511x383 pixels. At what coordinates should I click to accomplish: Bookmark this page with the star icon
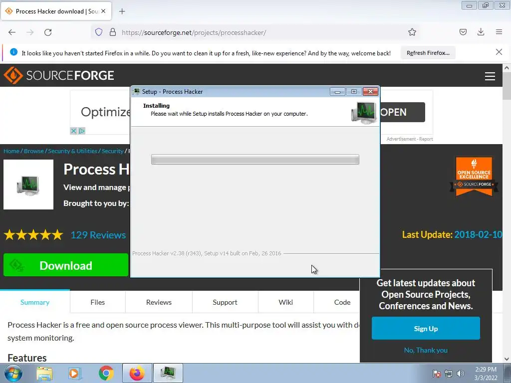412,32
